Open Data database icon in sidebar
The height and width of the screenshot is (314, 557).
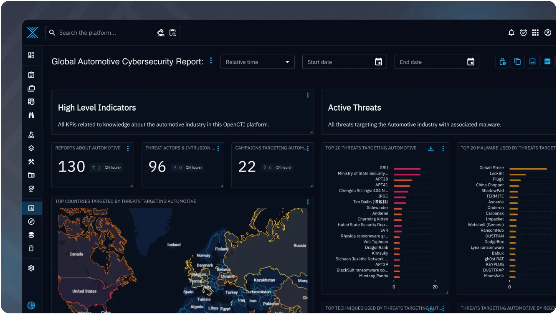[31, 235]
